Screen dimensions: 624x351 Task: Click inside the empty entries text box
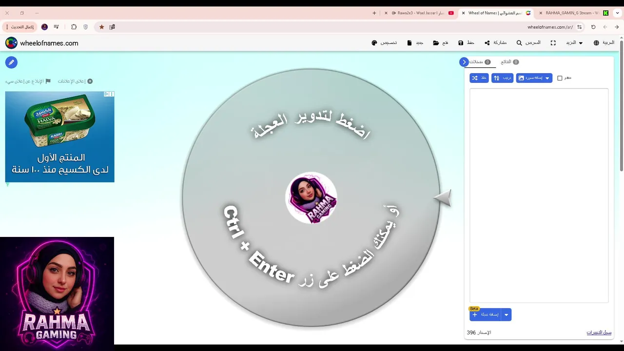(x=539, y=195)
